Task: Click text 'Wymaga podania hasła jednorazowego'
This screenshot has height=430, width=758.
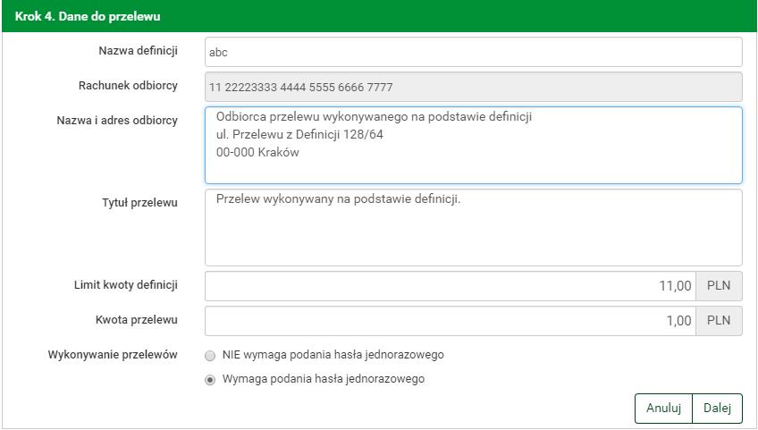Action: coord(324,379)
